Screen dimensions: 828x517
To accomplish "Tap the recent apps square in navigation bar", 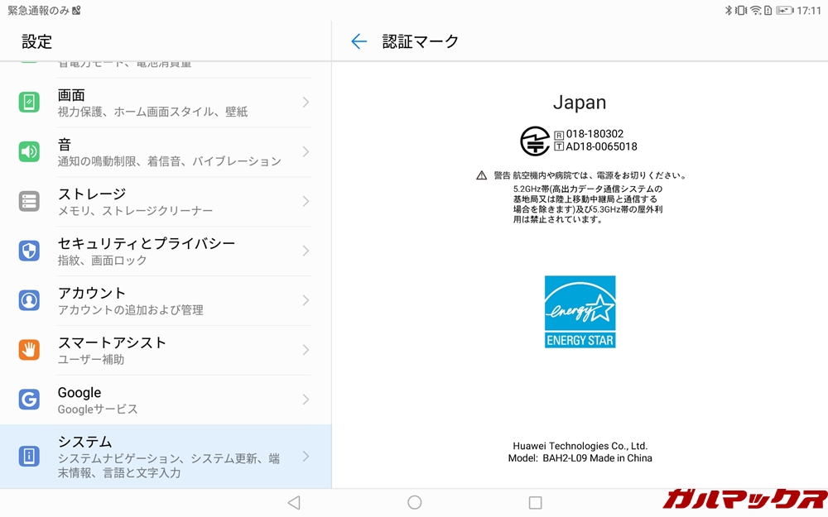I will tap(535, 501).
